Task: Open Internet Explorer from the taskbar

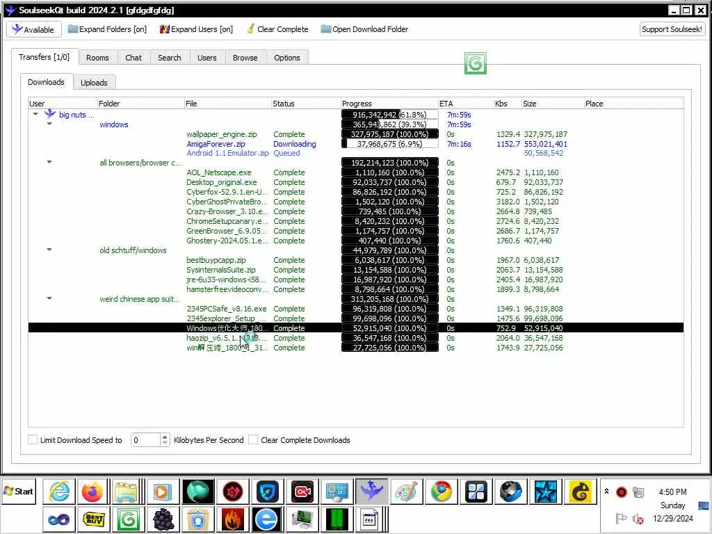Action: point(59,492)
